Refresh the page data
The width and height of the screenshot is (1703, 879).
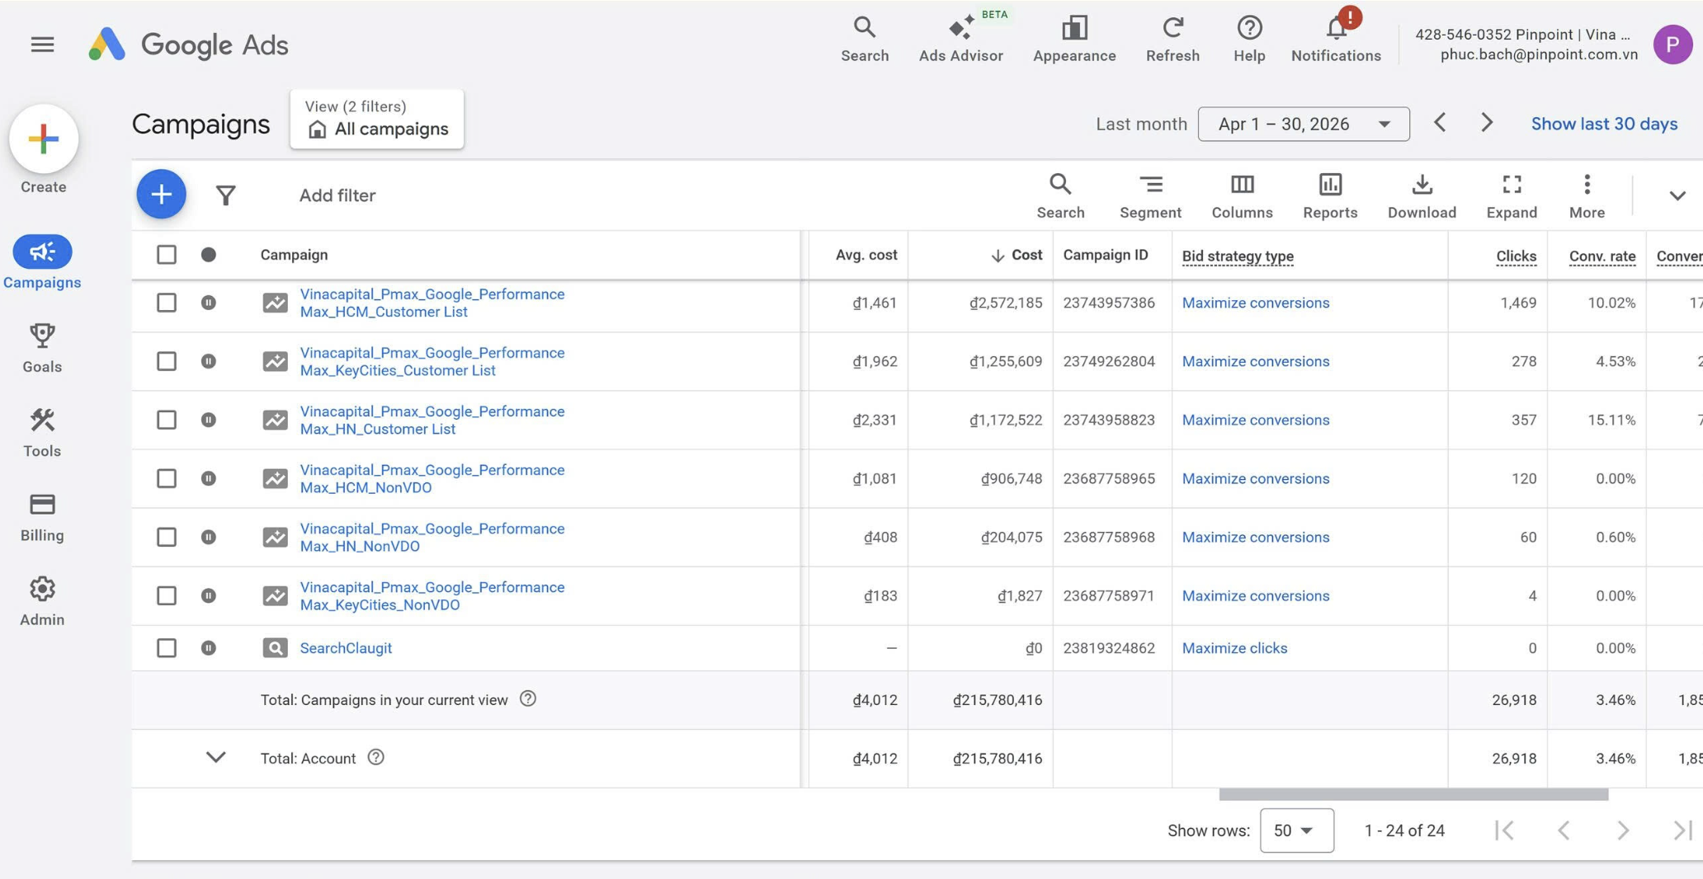(x=1172, y=39)
